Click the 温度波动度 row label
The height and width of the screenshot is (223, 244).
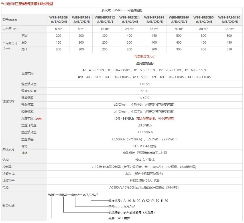[x=29, y=84]
